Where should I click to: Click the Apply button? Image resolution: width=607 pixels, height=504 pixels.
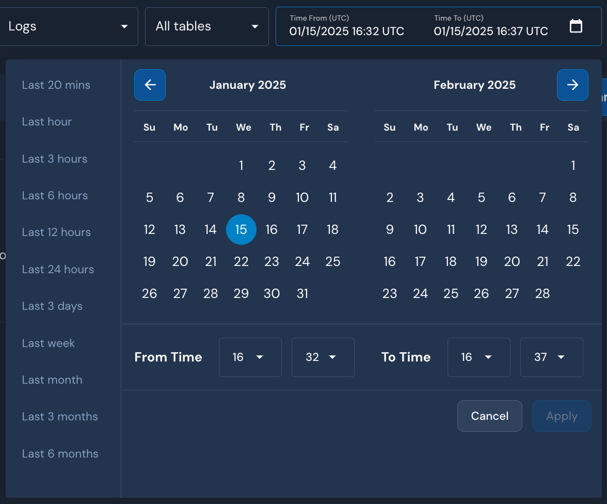click(x=562, y=416)
